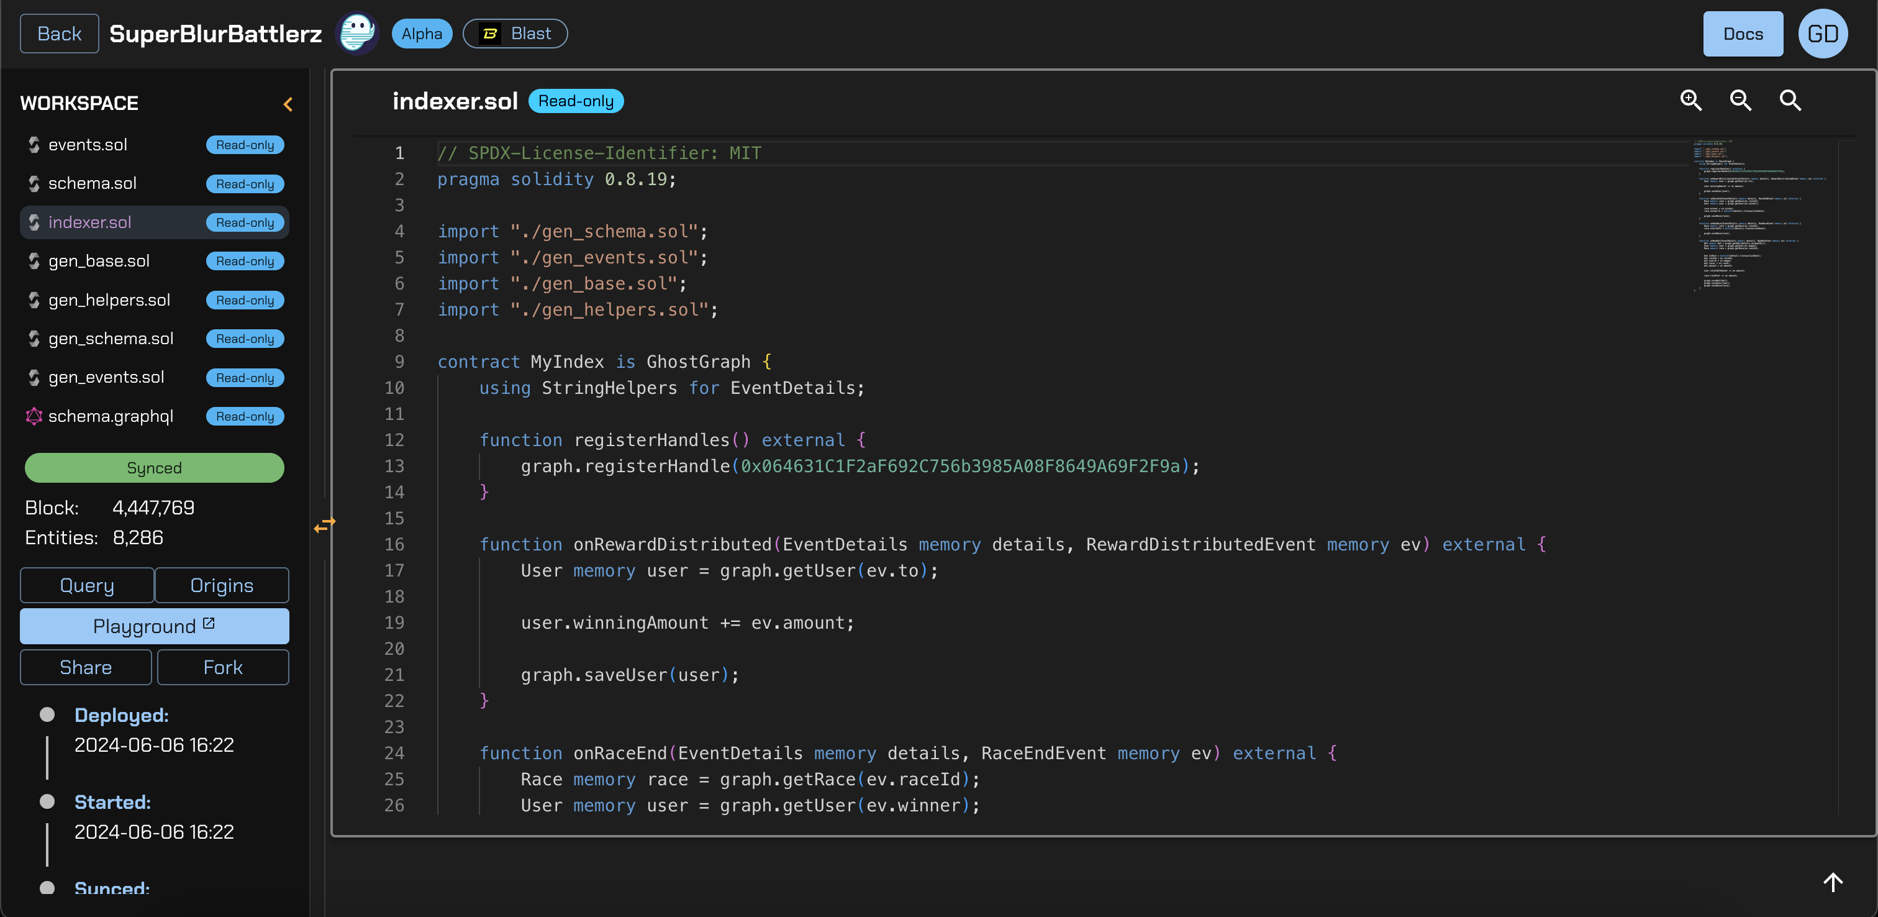This screenshot has height=917, width=1878.
Task: Switch to the Origins tab
Action: [x=222, y=585]
